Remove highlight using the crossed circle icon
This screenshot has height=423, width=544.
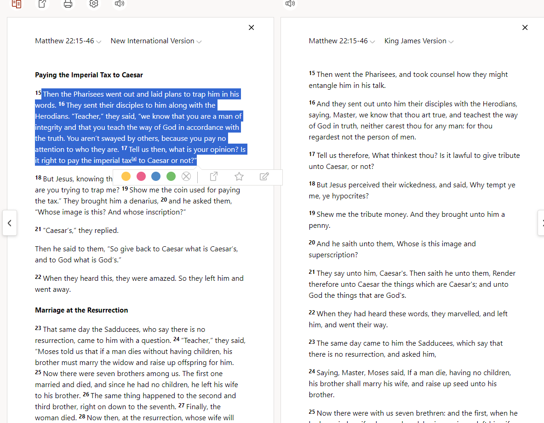click(x=186, y=176)
